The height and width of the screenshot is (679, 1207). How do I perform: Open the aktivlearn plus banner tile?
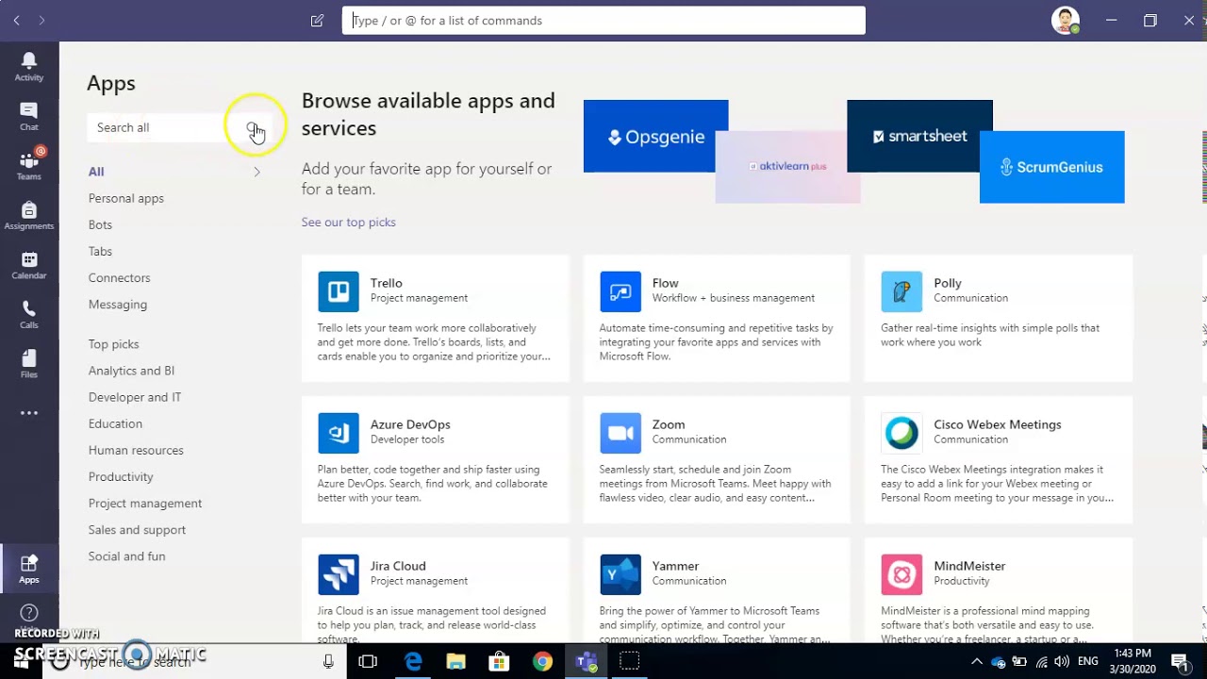pyautogui.click(x=787, y=167)
